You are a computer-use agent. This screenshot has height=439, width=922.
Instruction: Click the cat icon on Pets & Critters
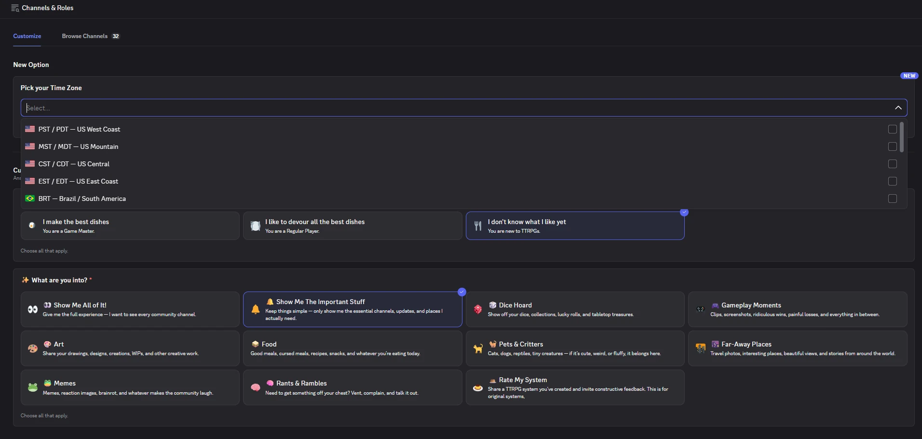click(478, 348)
